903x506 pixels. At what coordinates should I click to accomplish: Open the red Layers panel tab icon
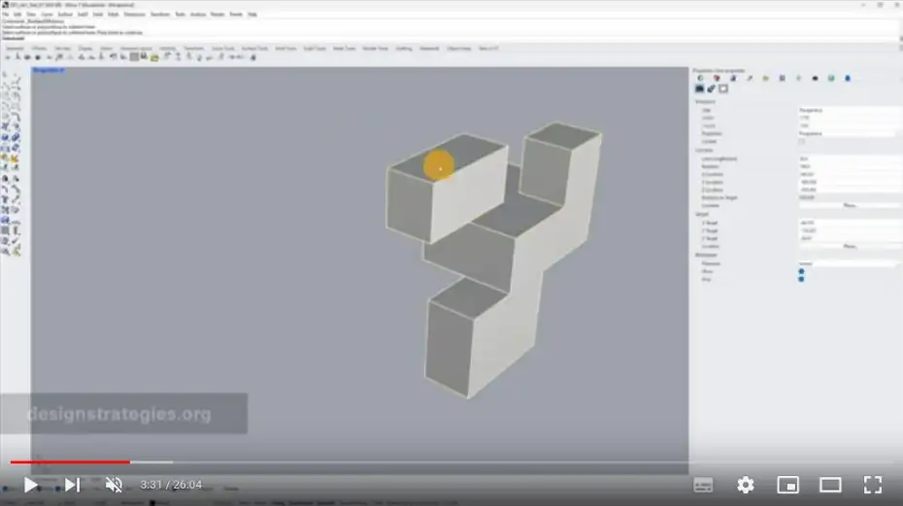[717, 79]
